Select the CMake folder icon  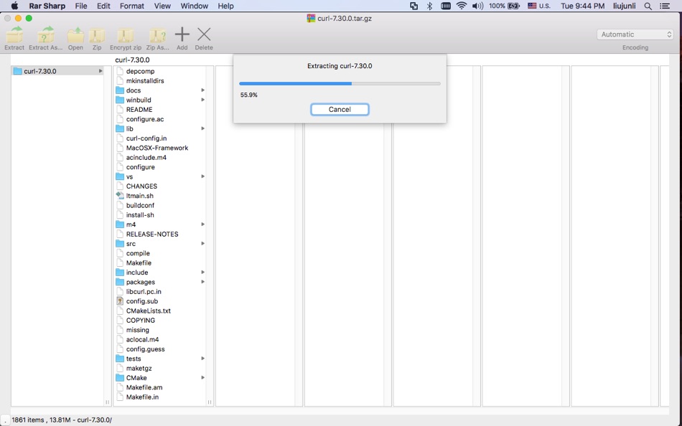(x=120, y=378)
